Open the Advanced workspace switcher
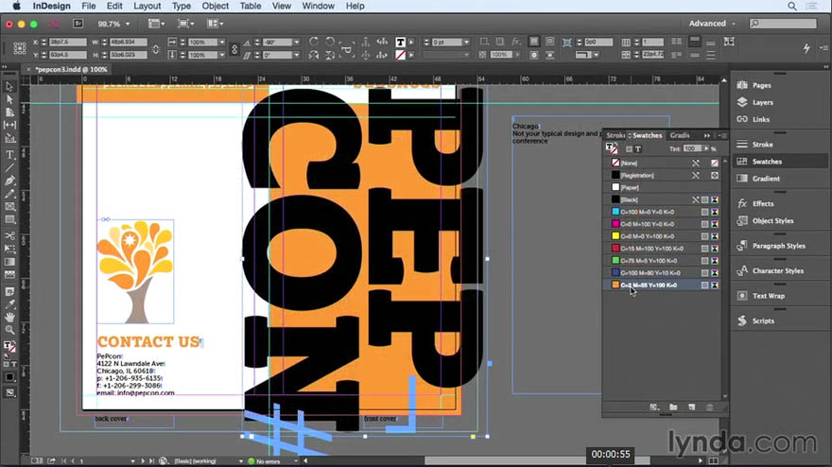This screenshot has height=467, width=832. click(x=712, y=24)
